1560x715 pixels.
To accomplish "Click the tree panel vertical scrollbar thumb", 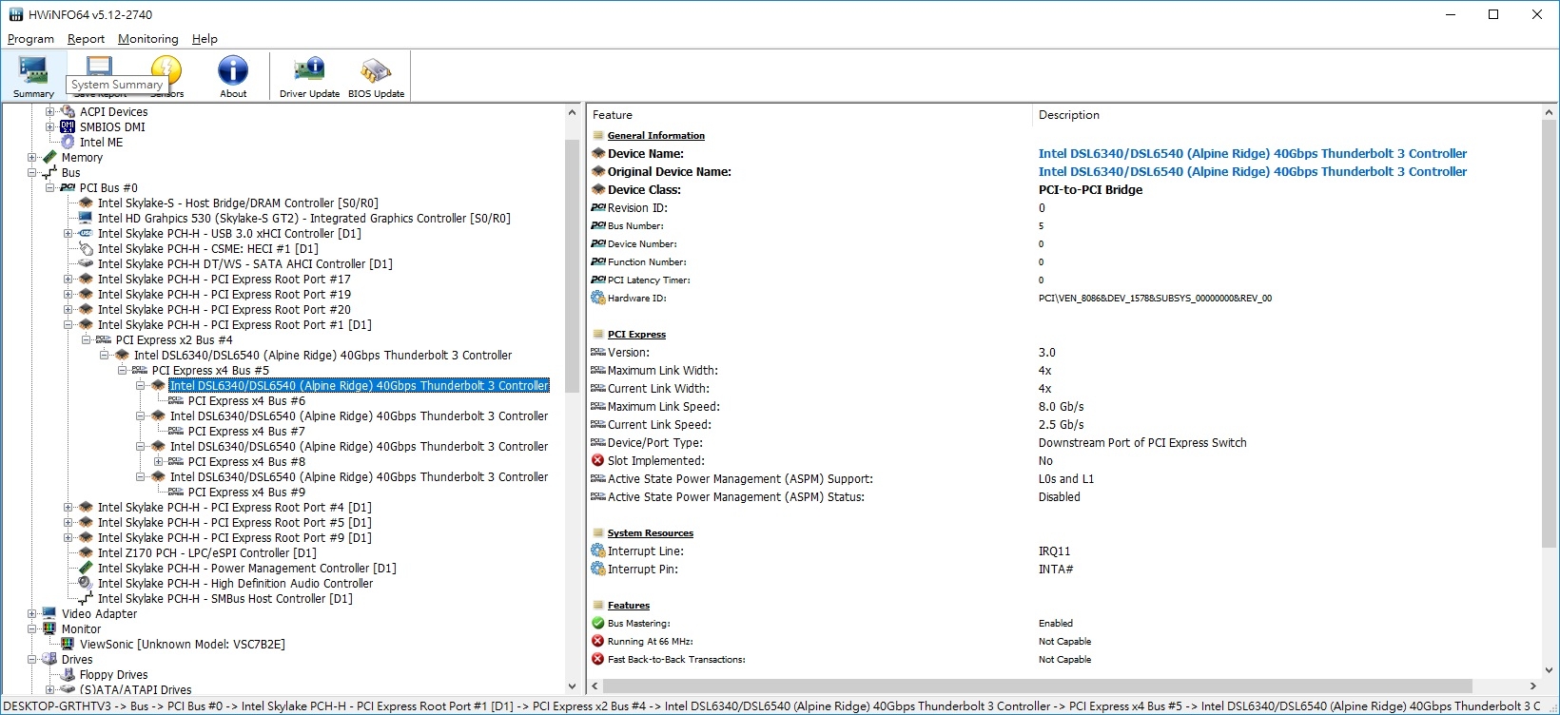I will tap(572, 266).
